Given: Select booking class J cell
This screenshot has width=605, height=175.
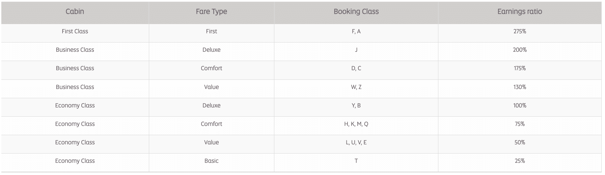Looking at the screenshot, I should [356, 50].
